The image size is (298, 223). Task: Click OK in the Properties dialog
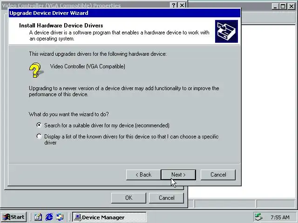129,198
